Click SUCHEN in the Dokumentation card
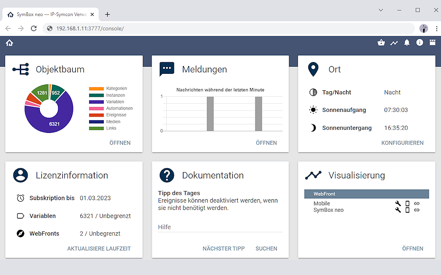The width and height of the screenshot is (441, 275). point(266,248)
